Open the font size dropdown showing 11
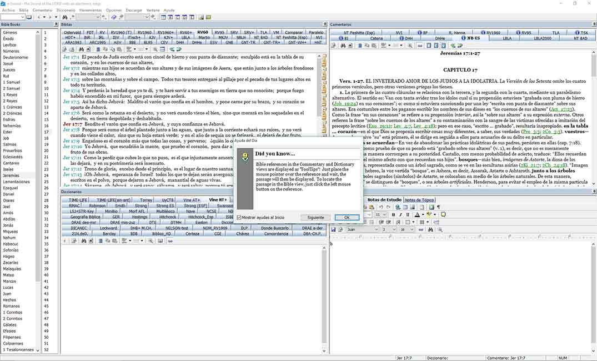Screen dimensions: 597x361 tap(385, 215)
